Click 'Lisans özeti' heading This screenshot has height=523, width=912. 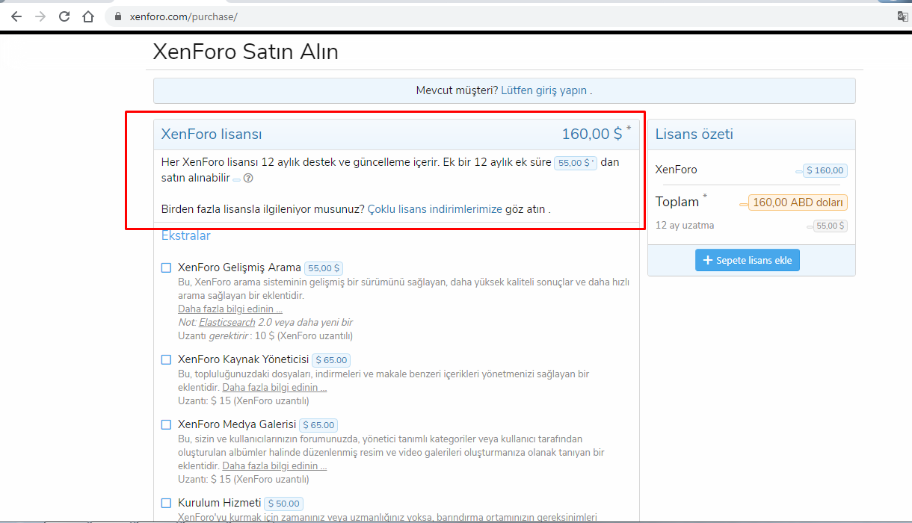click(694, 134)
